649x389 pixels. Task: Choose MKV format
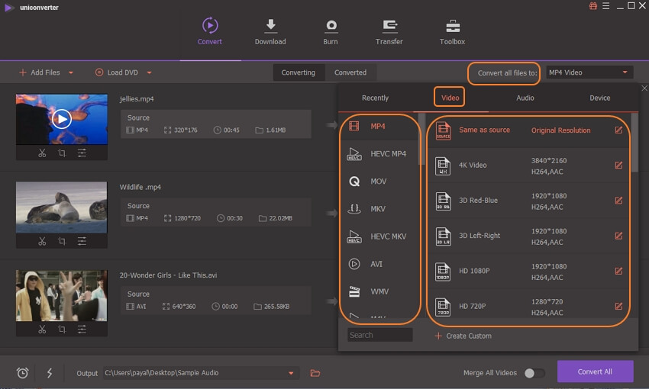379,209
